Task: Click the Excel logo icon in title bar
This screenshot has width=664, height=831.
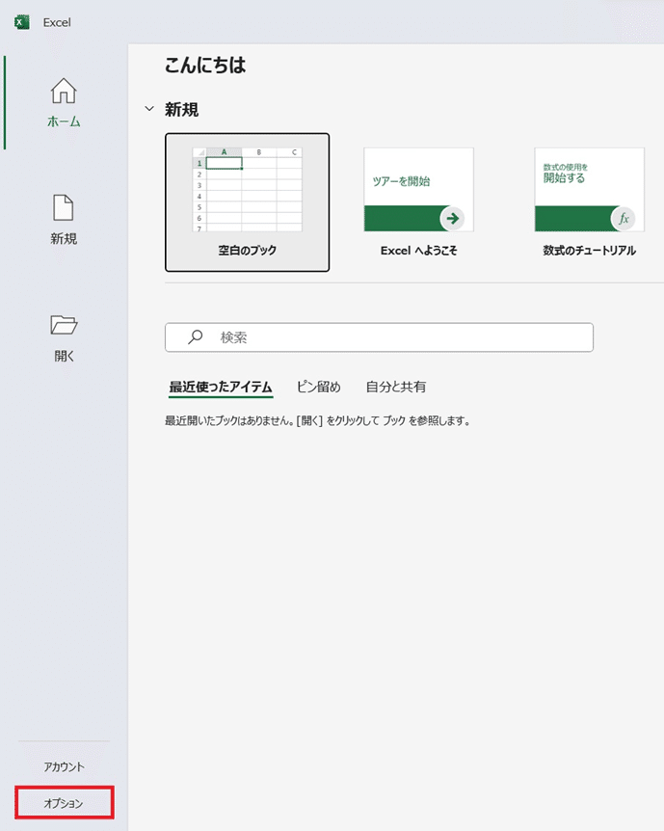Action: point(22,22)
